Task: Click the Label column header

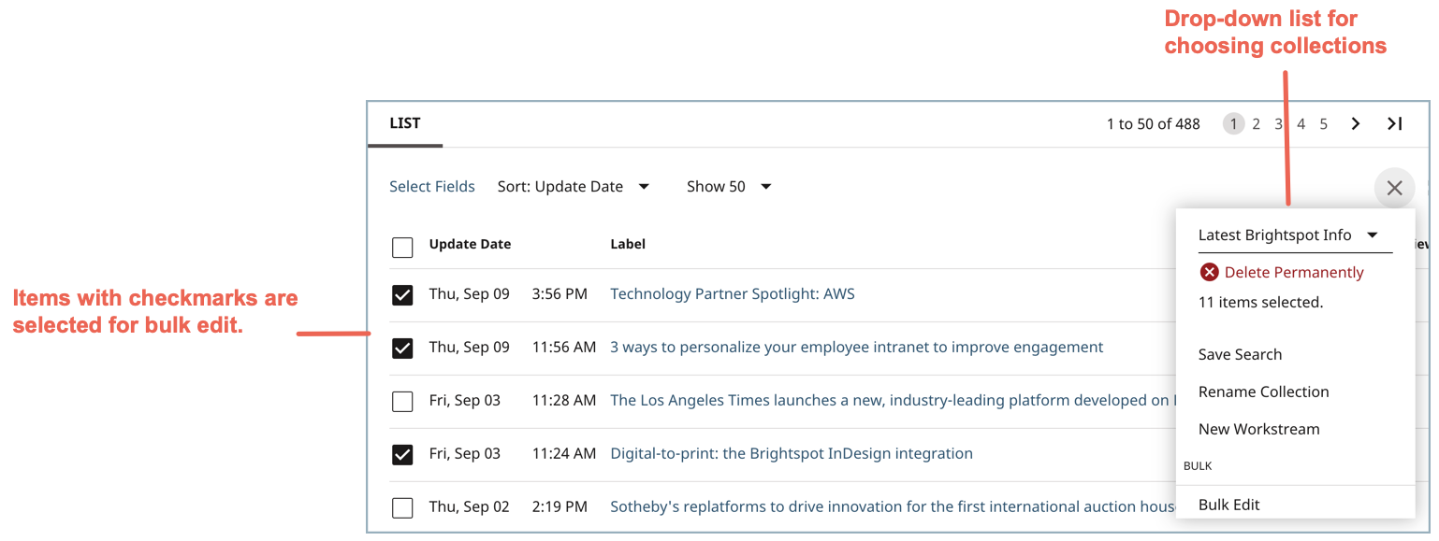Action: tap(628, 244)
